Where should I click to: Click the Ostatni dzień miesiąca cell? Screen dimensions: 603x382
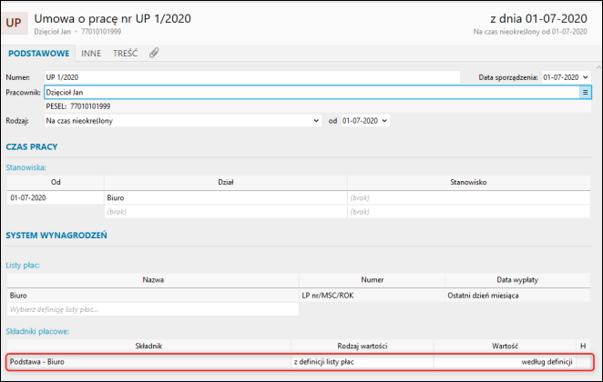[517, 296]
